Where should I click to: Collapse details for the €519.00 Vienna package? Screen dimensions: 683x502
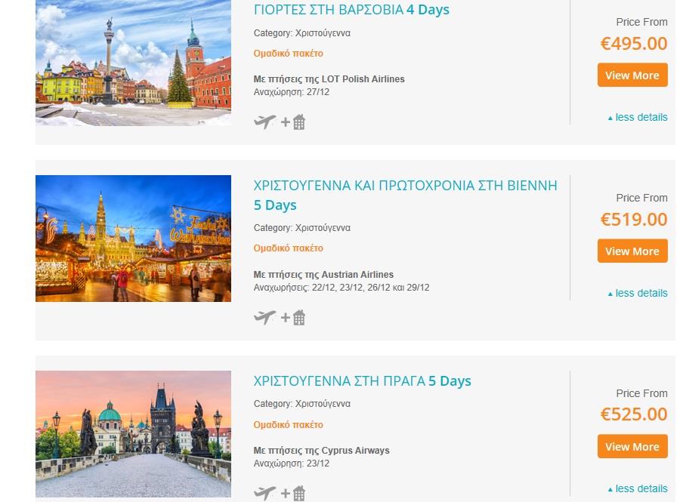638,293
